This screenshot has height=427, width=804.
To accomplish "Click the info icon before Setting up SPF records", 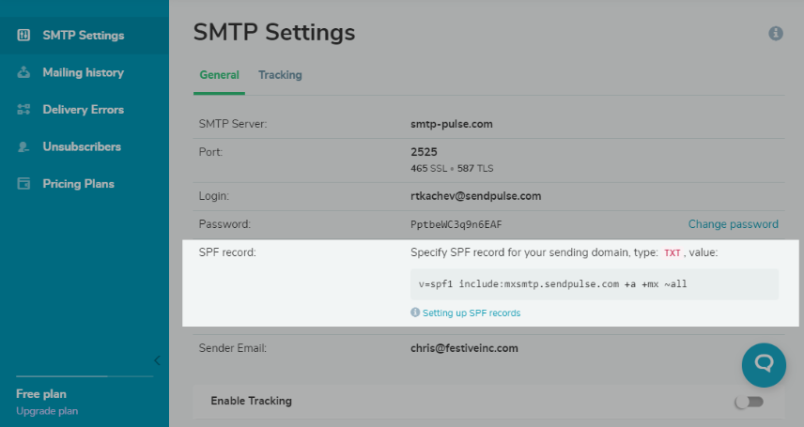I will tap(415, 313).
